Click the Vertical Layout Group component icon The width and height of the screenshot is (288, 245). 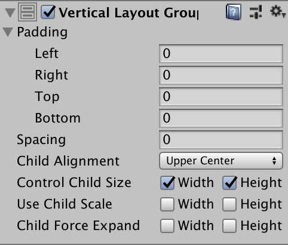pos(27,12)
